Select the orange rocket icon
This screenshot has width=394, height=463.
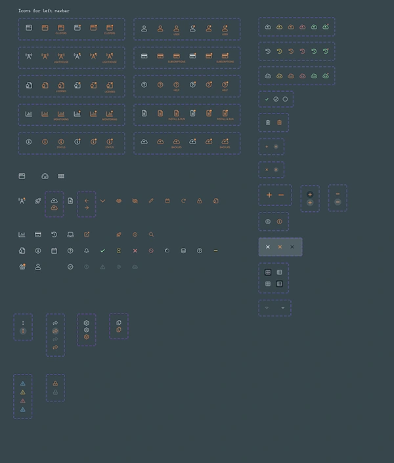tap(118, 235)
